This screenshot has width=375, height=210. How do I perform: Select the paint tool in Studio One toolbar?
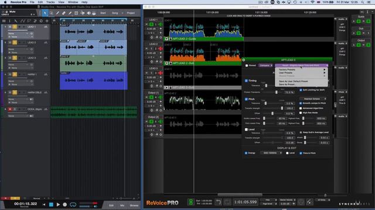[x=70, y=13]
